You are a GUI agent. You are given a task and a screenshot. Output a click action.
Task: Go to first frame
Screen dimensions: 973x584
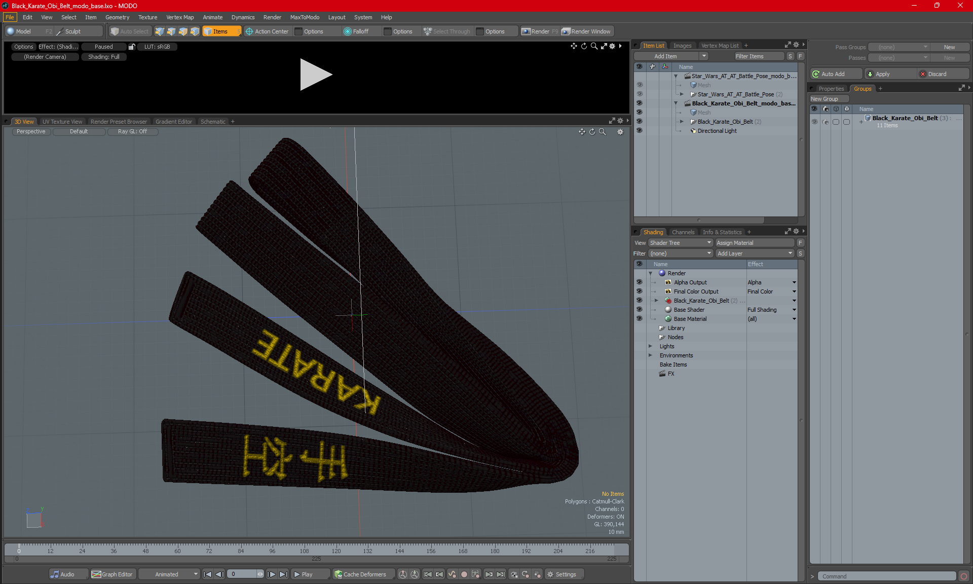tap(207, 574)
